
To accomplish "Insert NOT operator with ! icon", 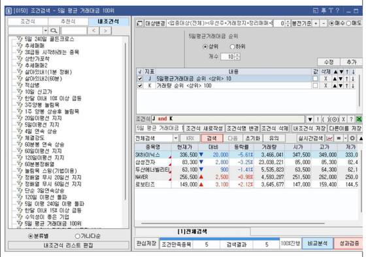I will [318, 120].
